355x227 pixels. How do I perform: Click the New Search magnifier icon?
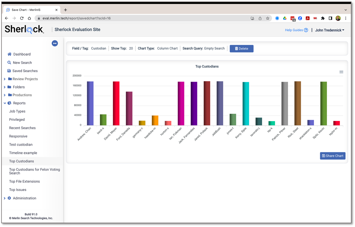click(x=9, y=62)
